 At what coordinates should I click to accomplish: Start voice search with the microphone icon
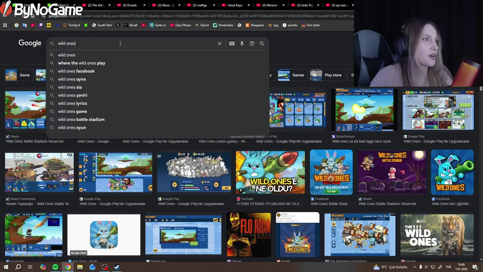[242, 43]
